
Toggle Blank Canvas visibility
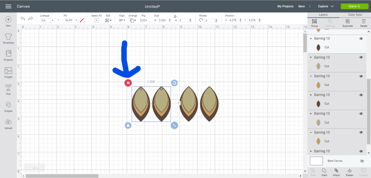362,161
